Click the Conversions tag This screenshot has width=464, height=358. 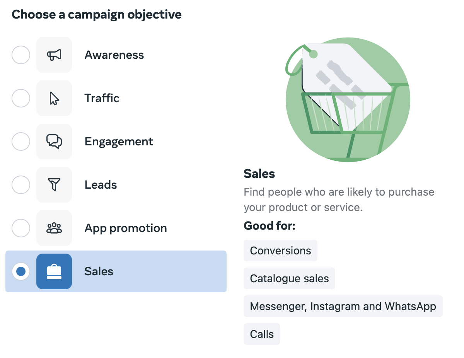[x=280, y=251]
